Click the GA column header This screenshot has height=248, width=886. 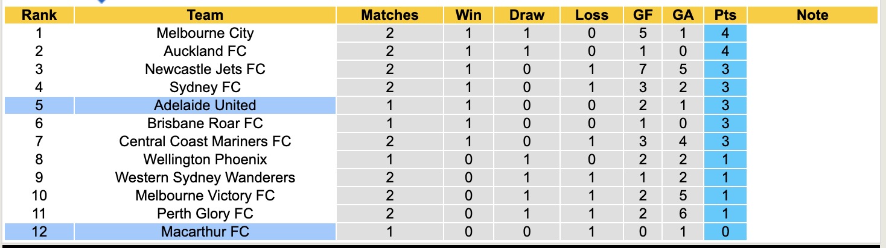click(683, 15)
